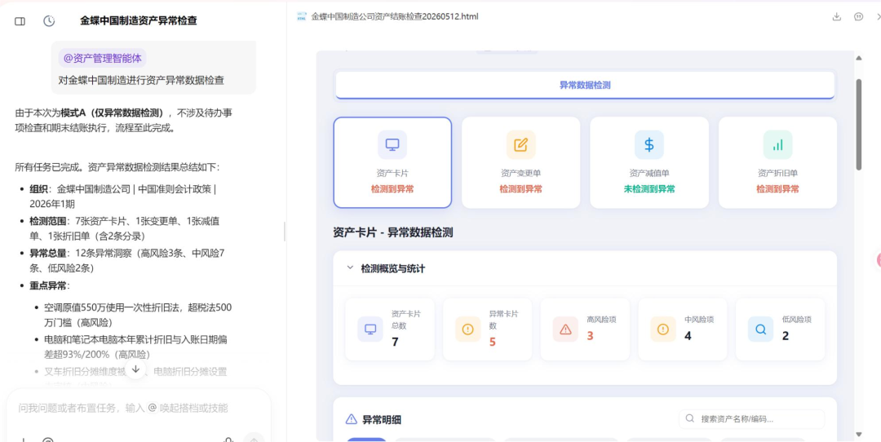
Task: Open the conversation history clock icon
Action: 50,21
